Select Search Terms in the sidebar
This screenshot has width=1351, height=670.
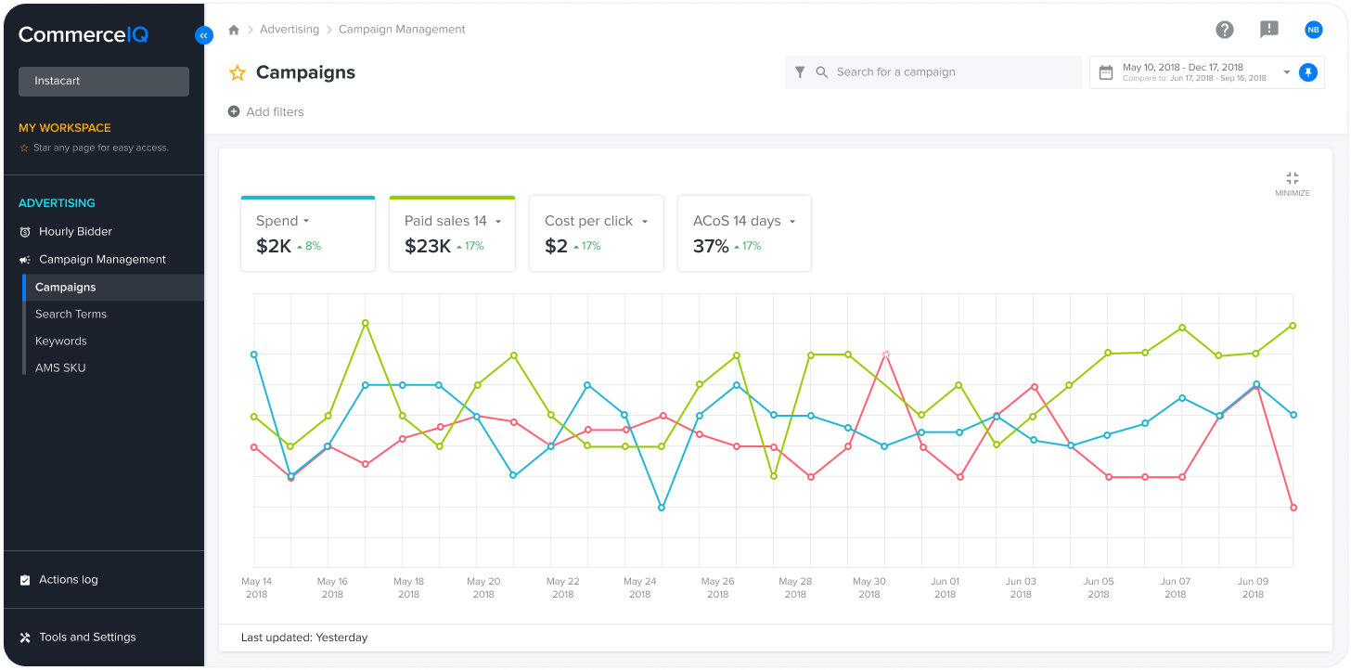click(x=71, y=315)
